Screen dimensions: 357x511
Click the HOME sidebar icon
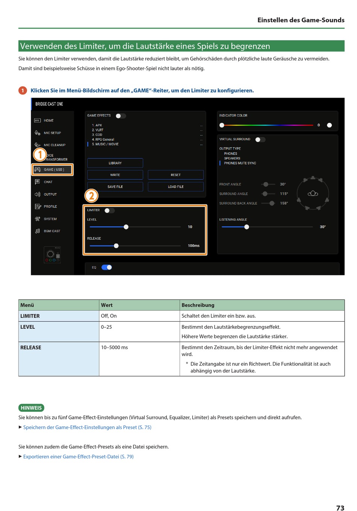point(37,121)
